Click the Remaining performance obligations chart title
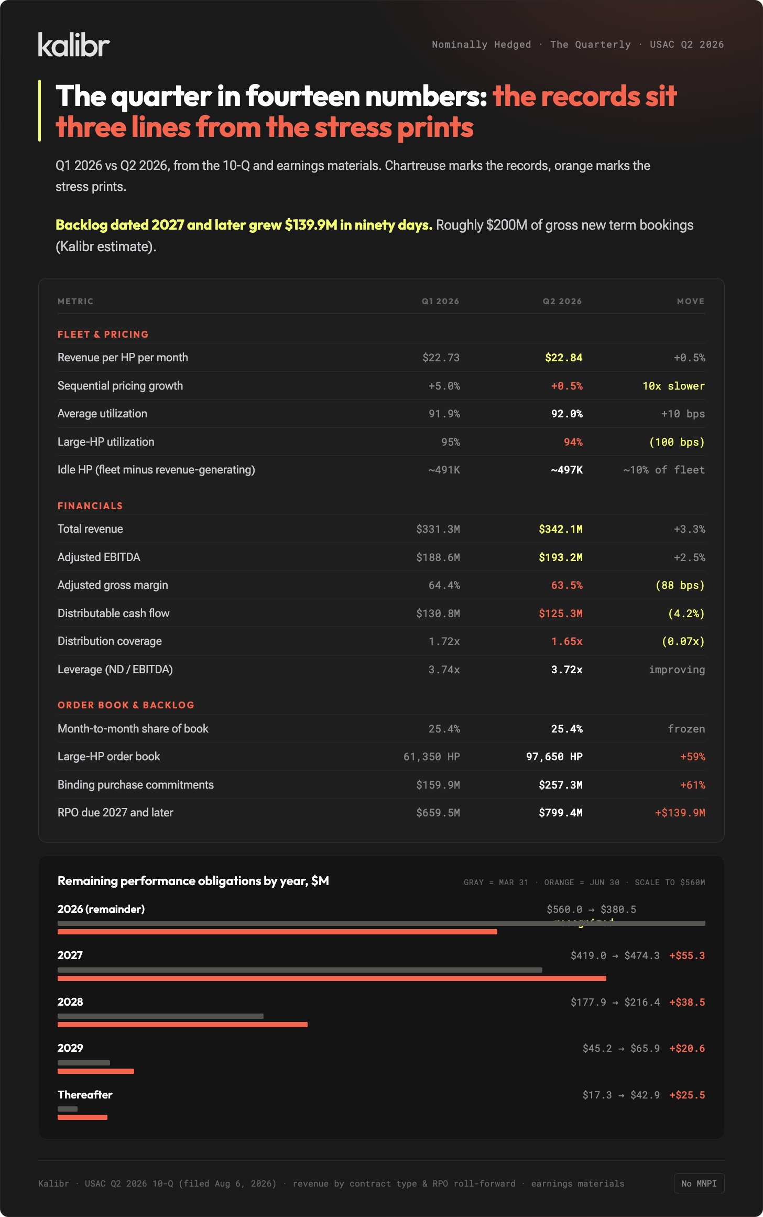The height and width of the screenshot is (1217, 763). [193, 881]
